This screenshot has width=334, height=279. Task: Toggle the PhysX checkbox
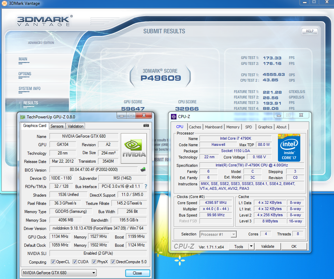point(94,262)
